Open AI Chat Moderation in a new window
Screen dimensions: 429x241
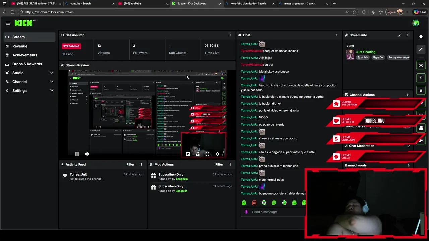(409, 146)
